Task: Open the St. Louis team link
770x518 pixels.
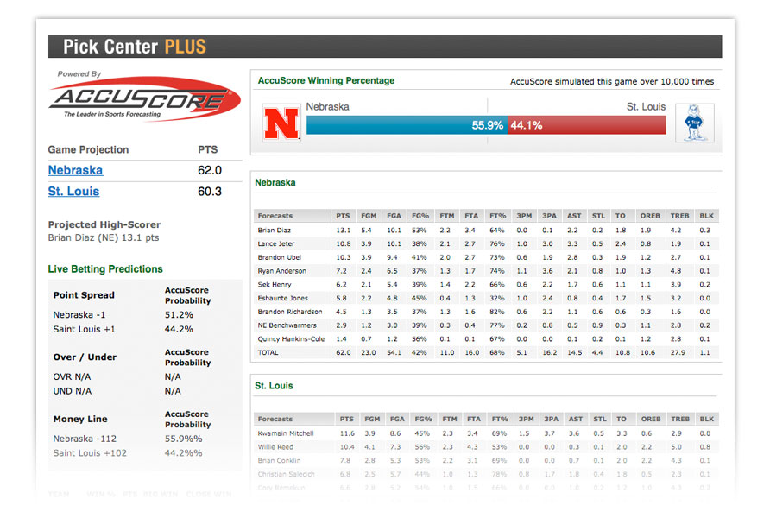Action: coord(73,192)
